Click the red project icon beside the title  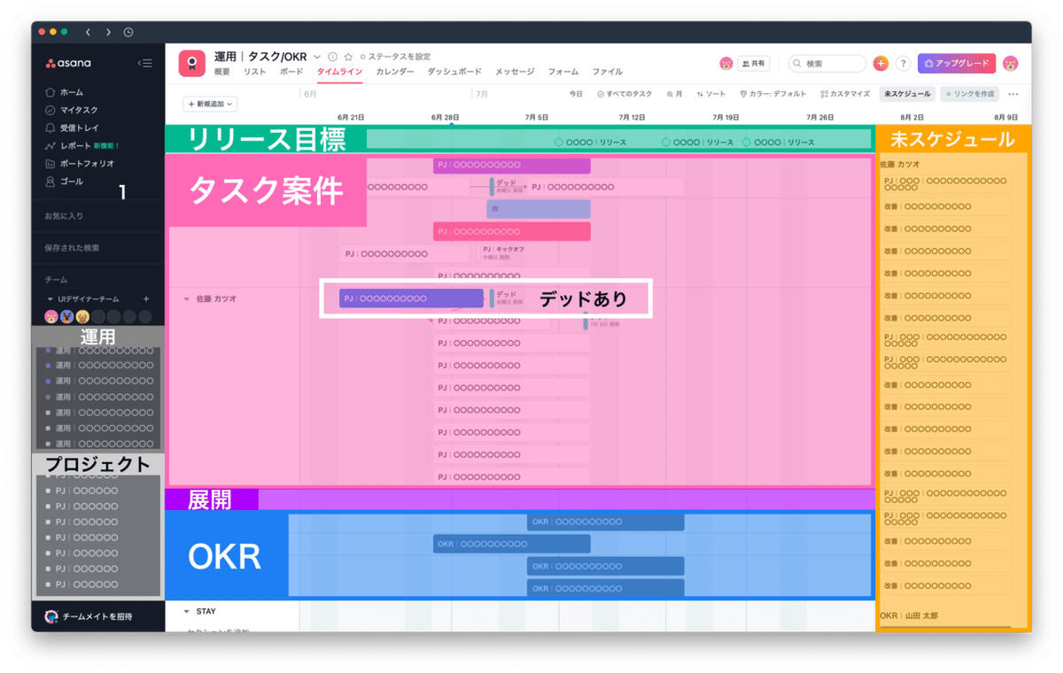192,63
